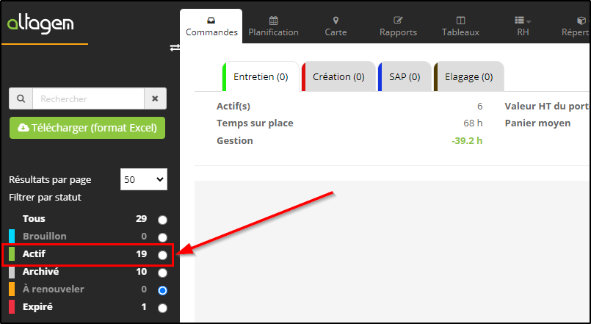Click the magnifying glass search icon

click(x=20, y=98)
